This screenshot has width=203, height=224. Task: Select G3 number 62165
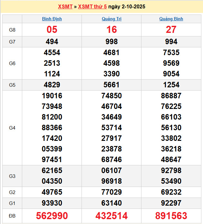pyautogui.click(x=52, y=170)
